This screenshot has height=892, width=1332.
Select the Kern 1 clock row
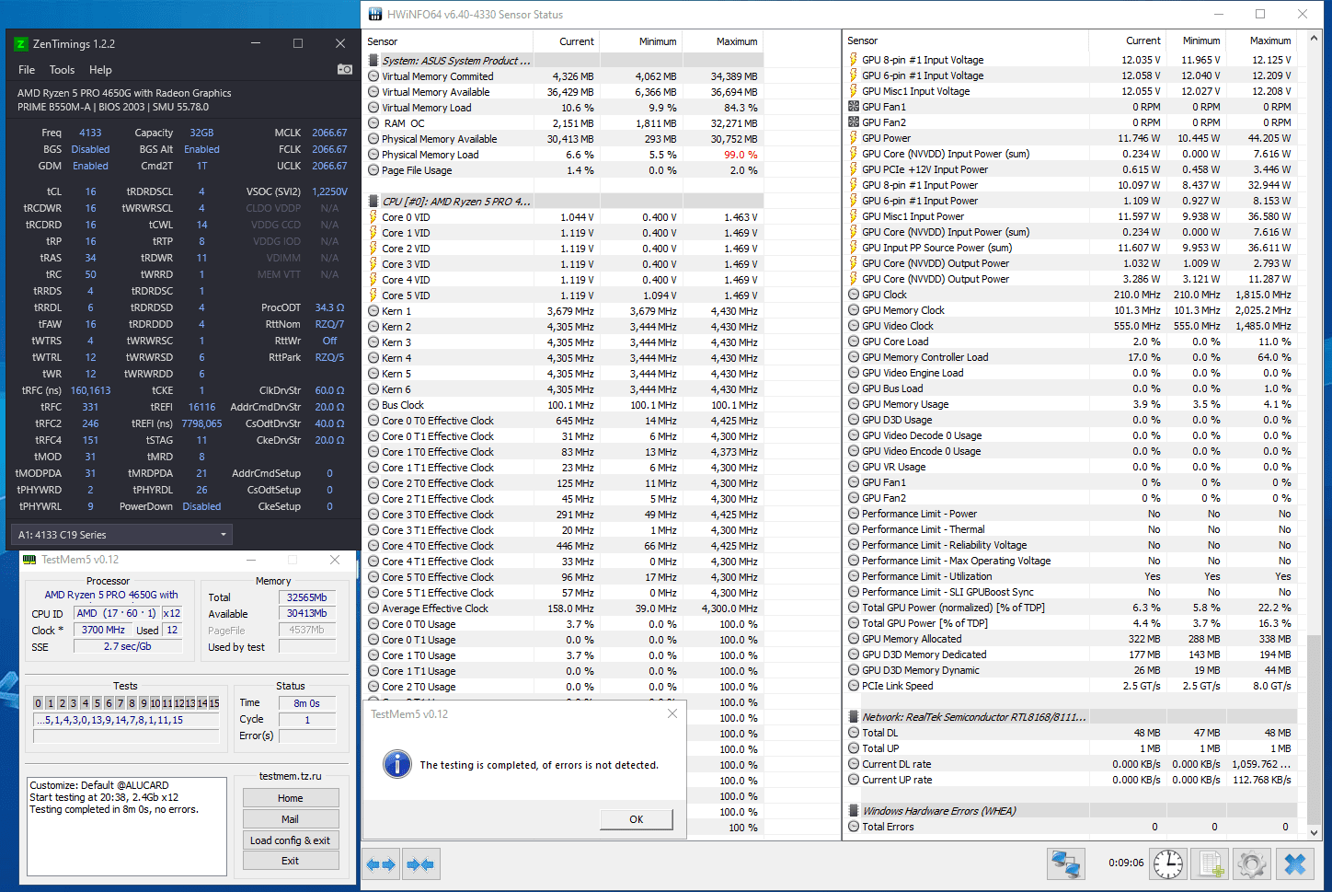pyautogui.click(x=563, y=311)
